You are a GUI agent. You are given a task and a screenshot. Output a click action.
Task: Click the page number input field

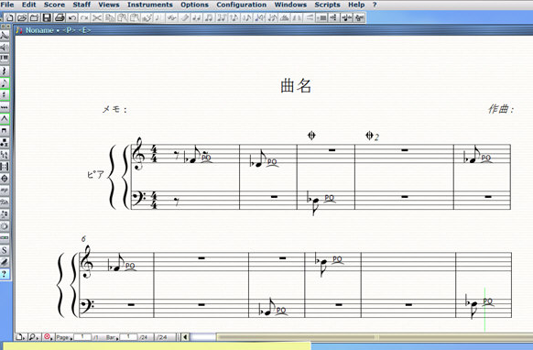(82, 337)
